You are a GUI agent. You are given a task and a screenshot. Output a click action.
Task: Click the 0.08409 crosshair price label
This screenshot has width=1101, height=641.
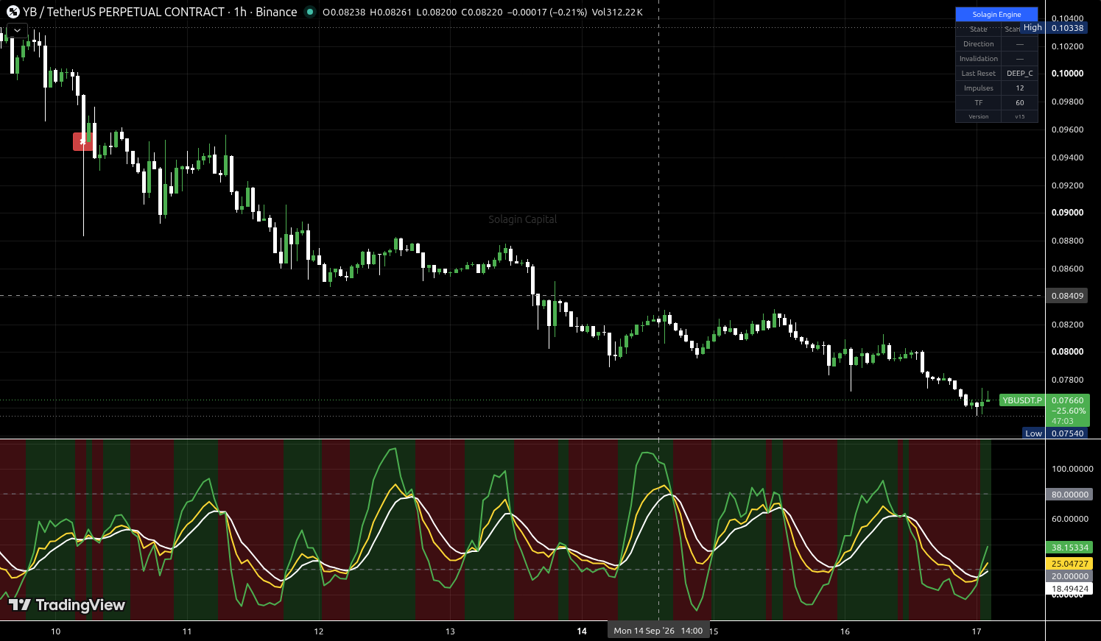(x=1067, y=296)
